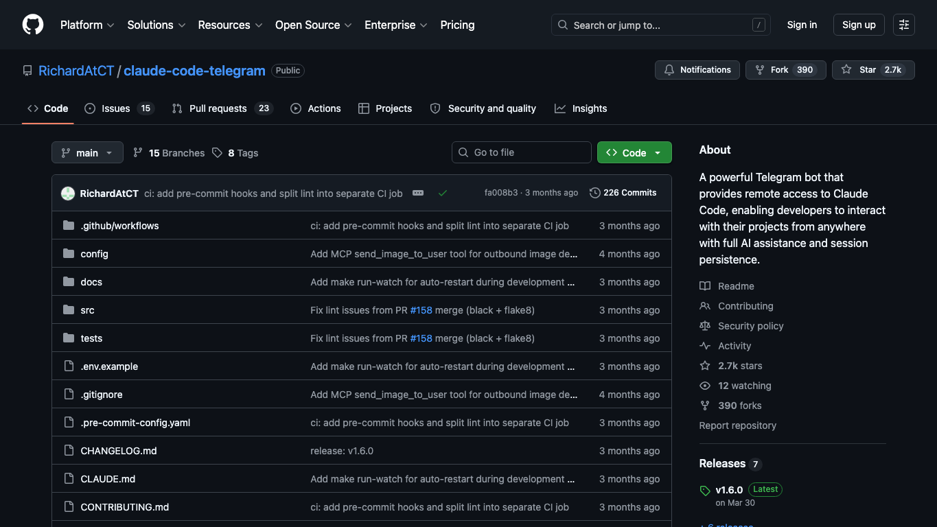Open the Security and quality tab
The image size is (937, 527).
click(483, 108)
